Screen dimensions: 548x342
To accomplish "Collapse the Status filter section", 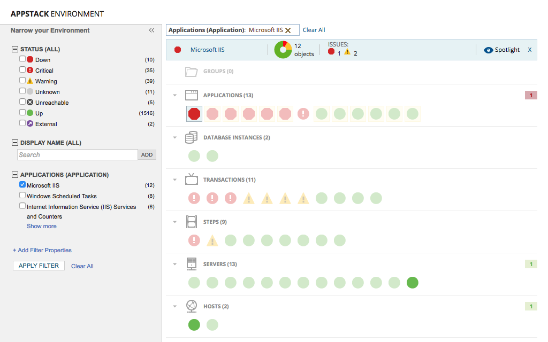I will click(x=14, y=49).
